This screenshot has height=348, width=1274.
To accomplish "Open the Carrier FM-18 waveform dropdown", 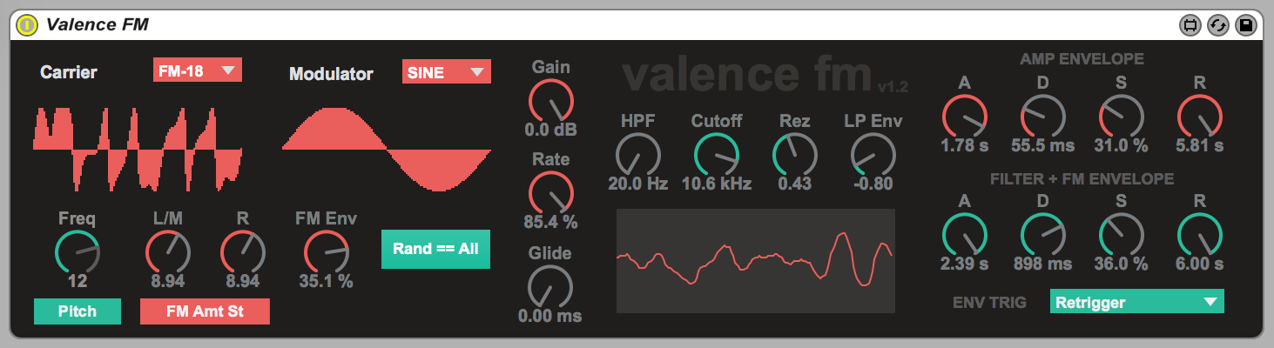I will click(197, 71).
